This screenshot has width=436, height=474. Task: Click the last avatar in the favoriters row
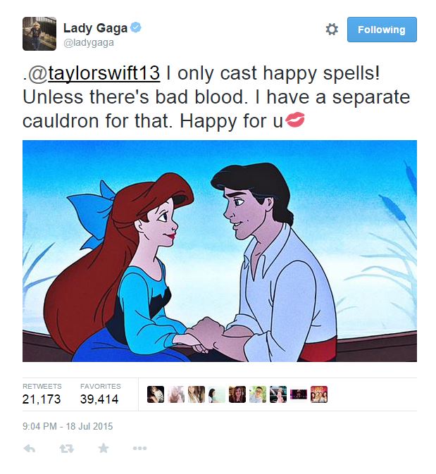(319, 394)
